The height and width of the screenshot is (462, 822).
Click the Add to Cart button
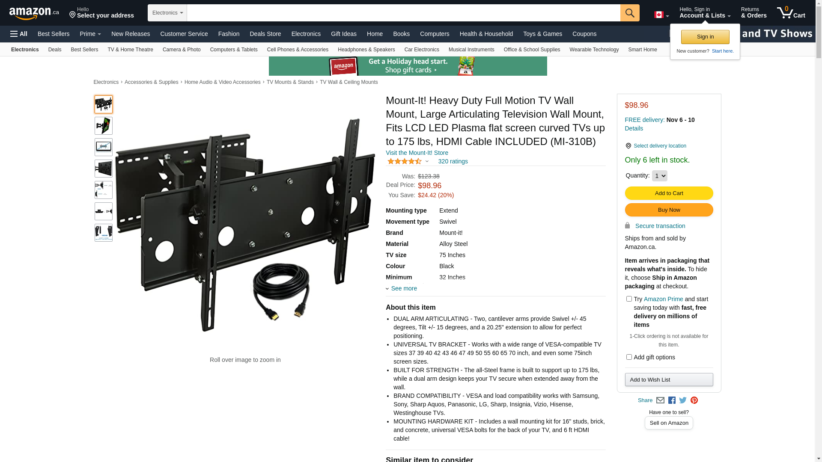tap(669, 193)
